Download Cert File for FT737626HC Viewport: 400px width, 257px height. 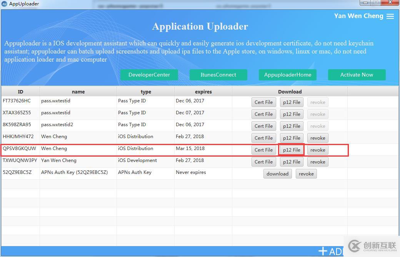[x=263, y=102]
